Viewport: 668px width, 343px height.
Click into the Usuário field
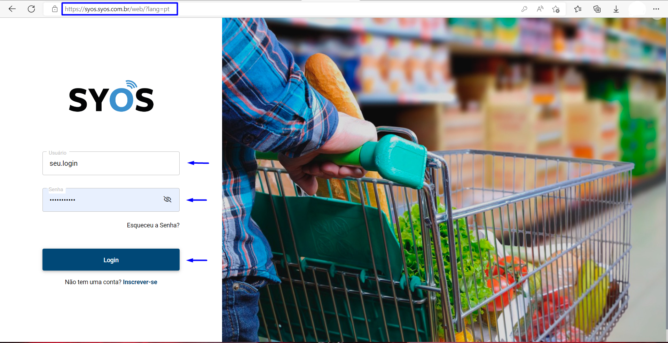(111, 163)
